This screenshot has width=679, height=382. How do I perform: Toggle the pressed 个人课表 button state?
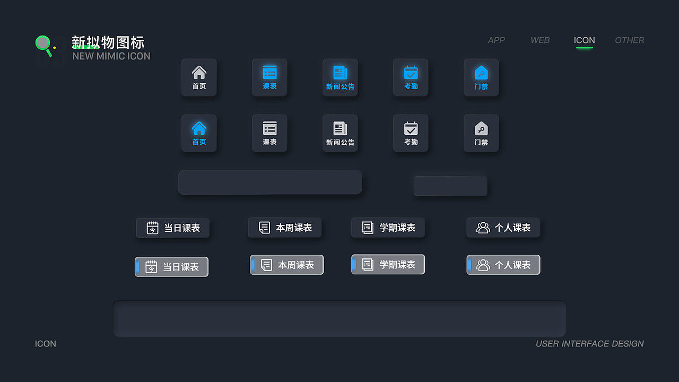[x=503, y=264]
